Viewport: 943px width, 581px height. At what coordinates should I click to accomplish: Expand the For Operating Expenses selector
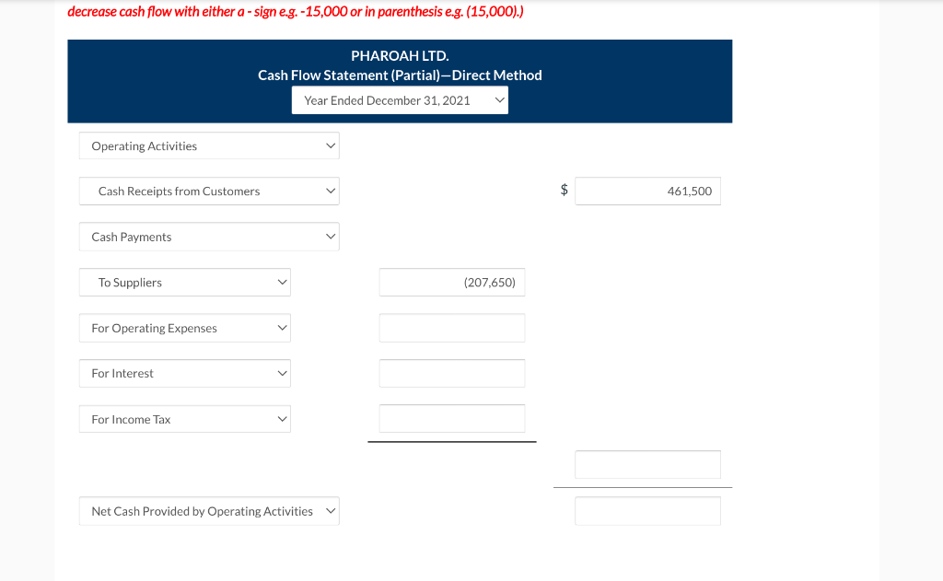pos(184,327)
